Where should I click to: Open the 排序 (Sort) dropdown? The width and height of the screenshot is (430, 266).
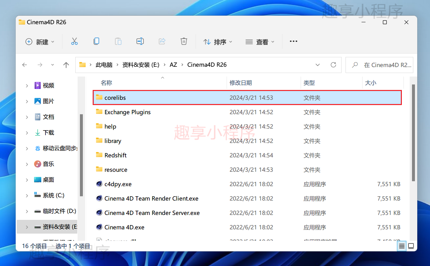(218, 42)
